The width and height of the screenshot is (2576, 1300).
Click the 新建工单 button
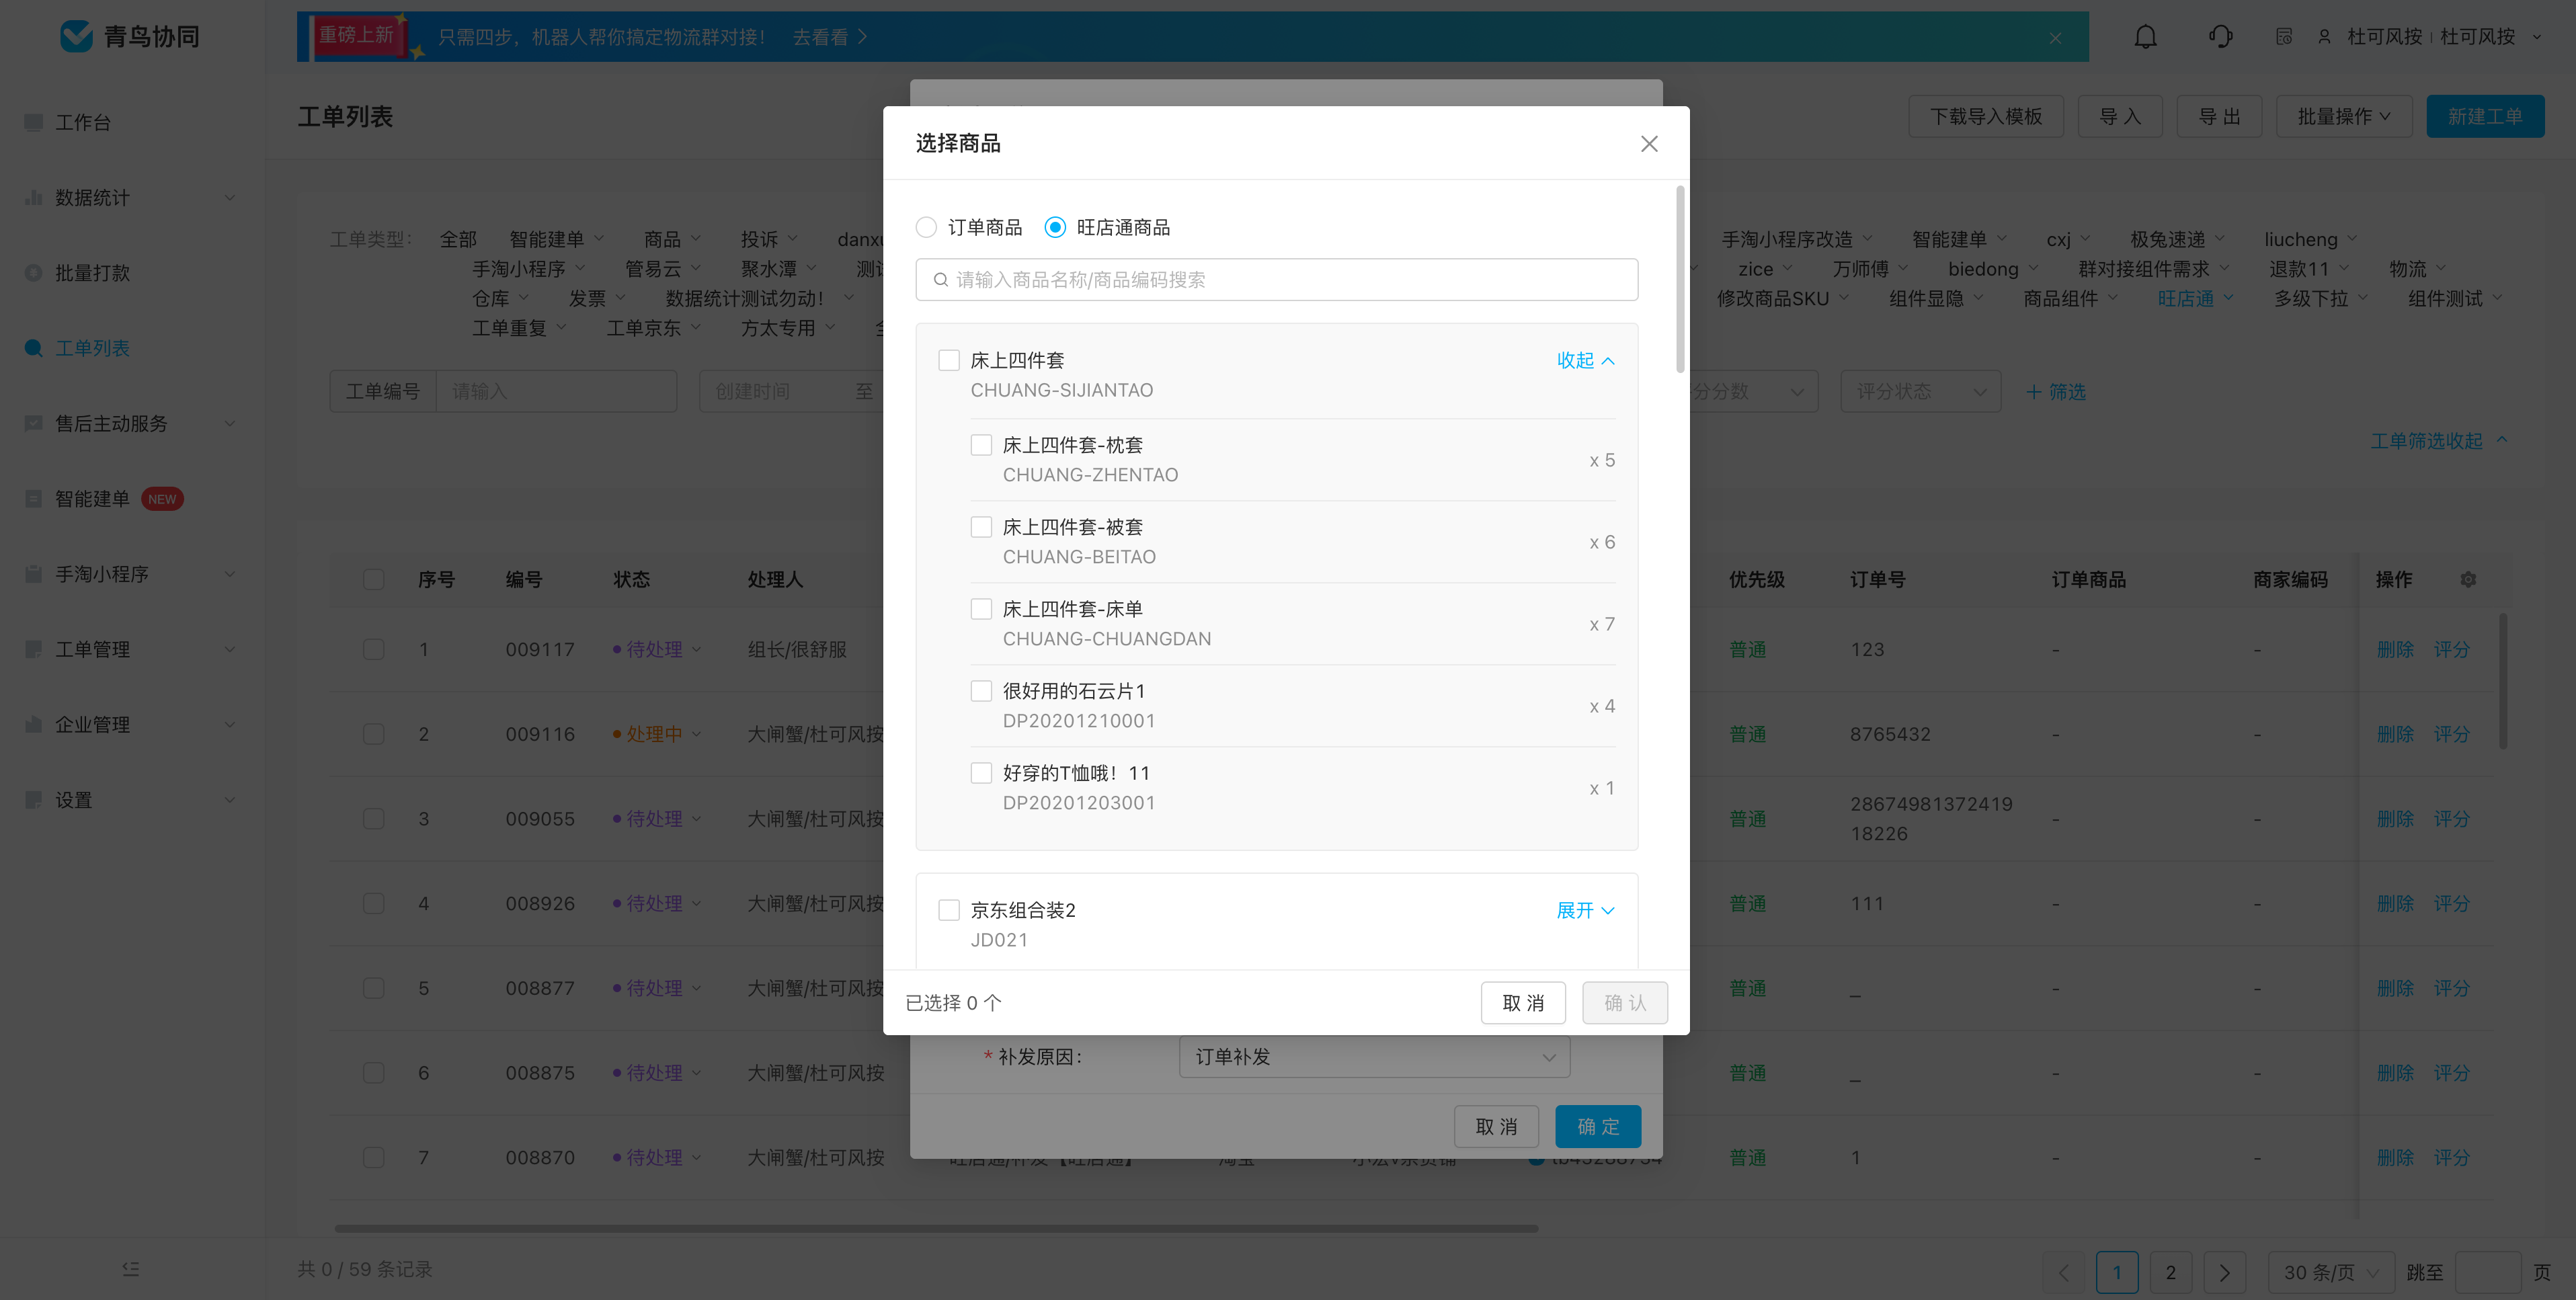point(2485,117)
